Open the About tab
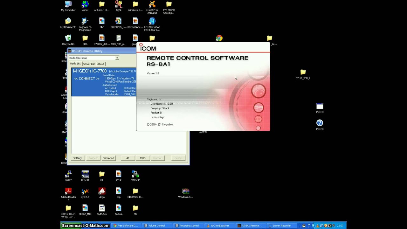The image size is (407, 229). point(100,64)
